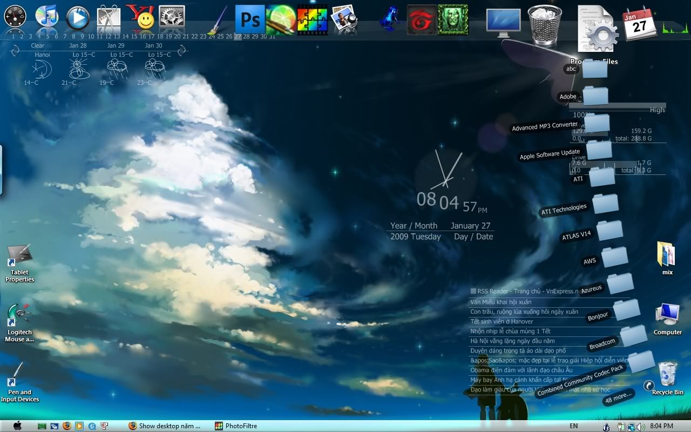Open the Jan 27 calendar dock icon

click(640, 24)
